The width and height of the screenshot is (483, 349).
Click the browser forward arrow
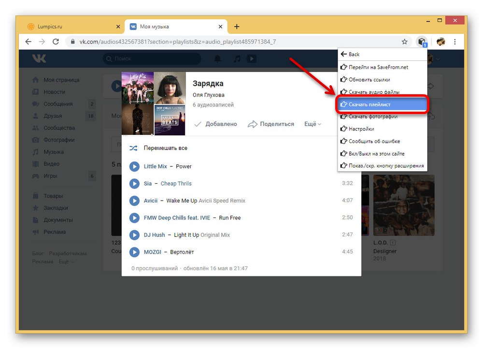click(x=42, y=42)
